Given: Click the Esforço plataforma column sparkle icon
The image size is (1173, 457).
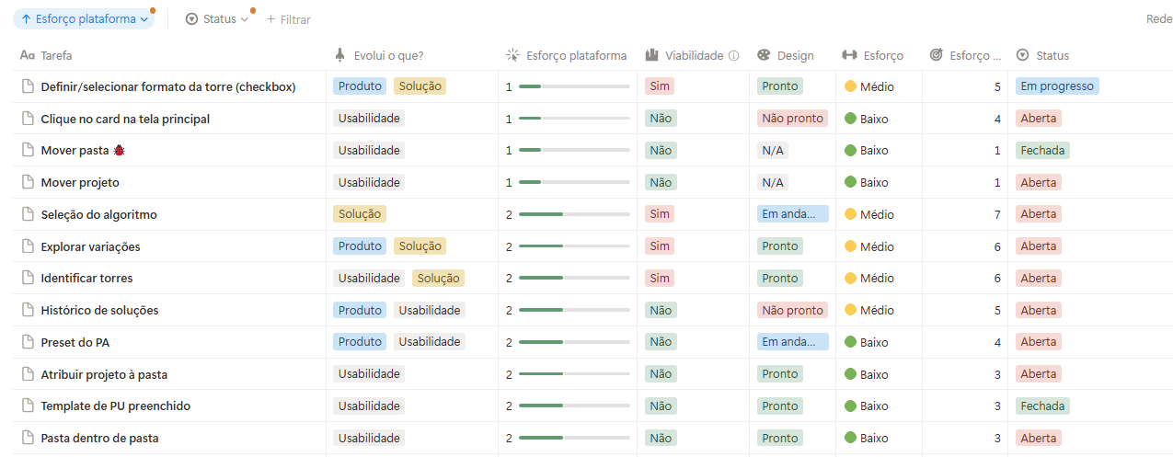Looking at the screenshot, I should click(x=513, y=56).
